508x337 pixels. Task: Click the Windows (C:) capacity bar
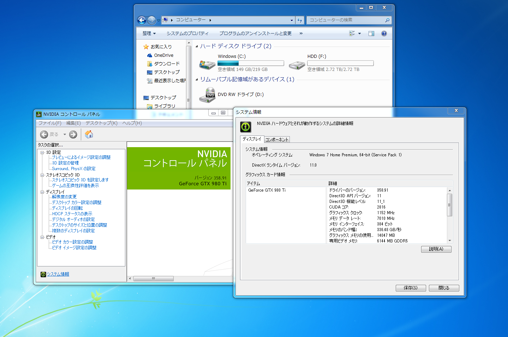(251, 63)
